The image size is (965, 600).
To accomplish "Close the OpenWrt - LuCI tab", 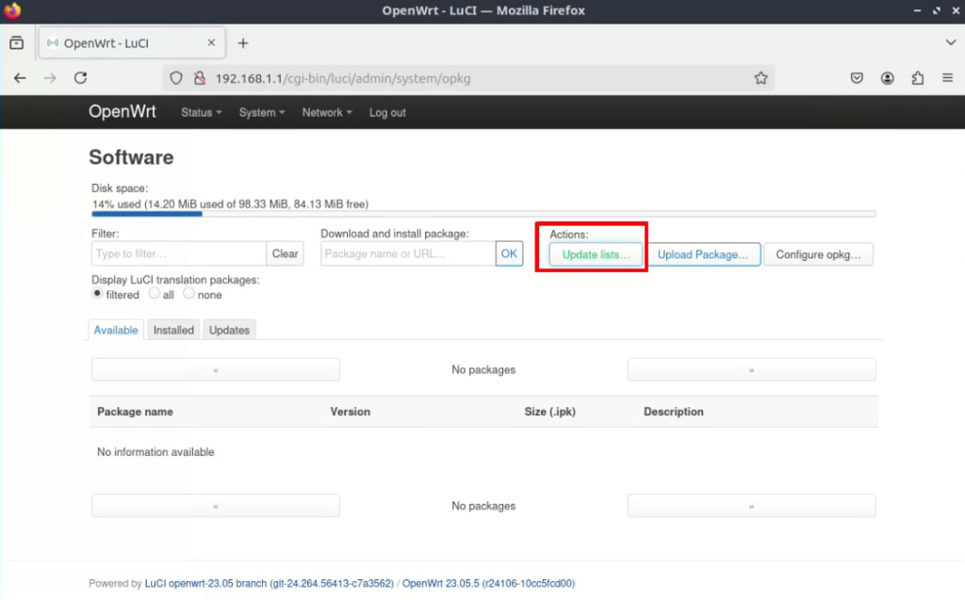I will 211,42.
